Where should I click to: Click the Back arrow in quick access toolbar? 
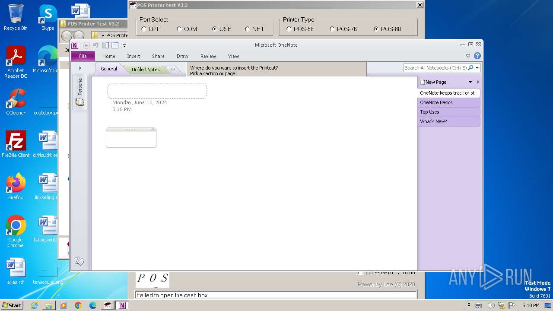(86, 45)
